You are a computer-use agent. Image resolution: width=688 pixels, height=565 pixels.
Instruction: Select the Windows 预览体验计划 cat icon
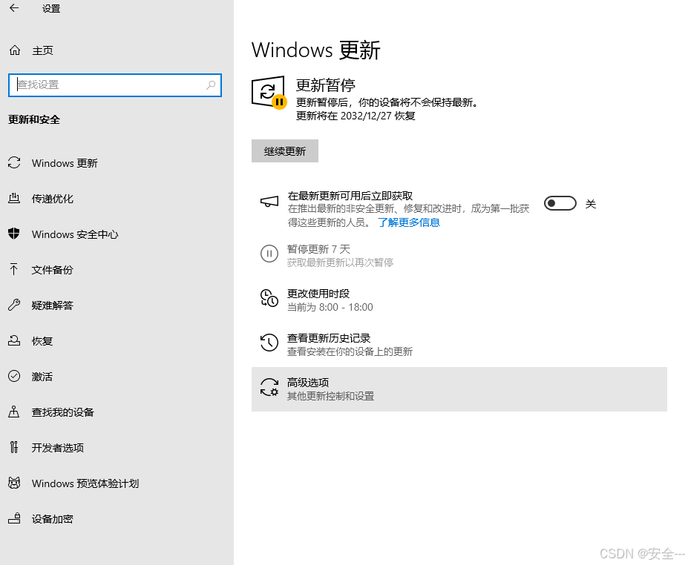(x=14, y=483)
